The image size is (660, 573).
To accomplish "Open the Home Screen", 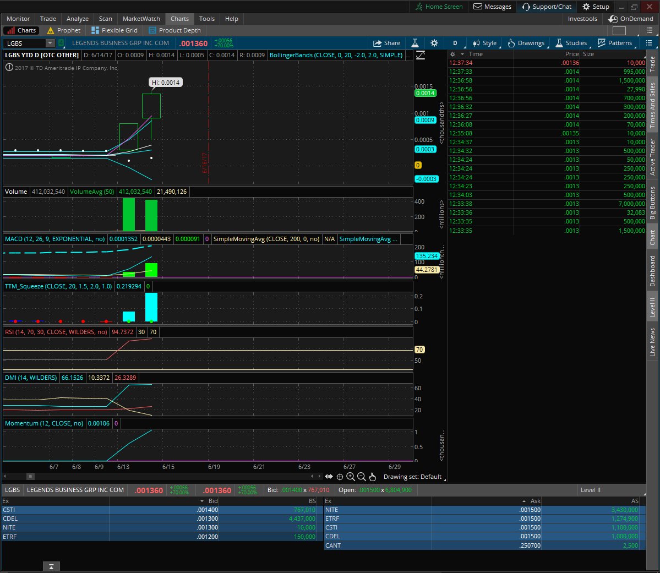I will point(439,7).
